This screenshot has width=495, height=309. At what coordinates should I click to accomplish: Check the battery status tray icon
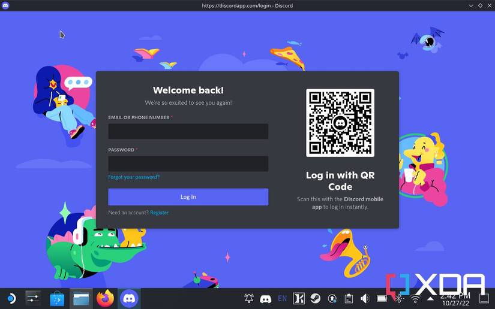(382, 298)
